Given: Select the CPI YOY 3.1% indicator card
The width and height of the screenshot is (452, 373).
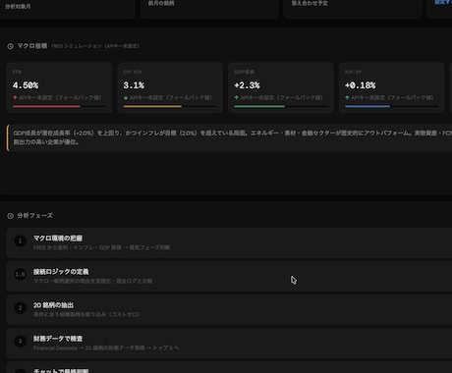Looking at the screenshot, I should 170,88.
